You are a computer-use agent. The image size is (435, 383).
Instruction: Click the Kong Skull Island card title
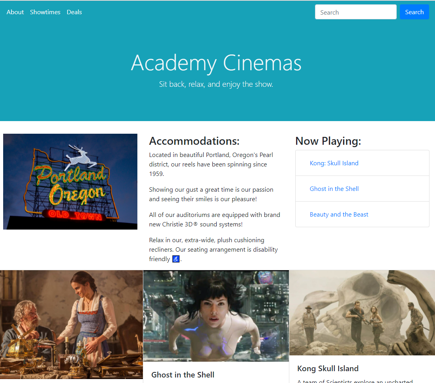(328, 368)
